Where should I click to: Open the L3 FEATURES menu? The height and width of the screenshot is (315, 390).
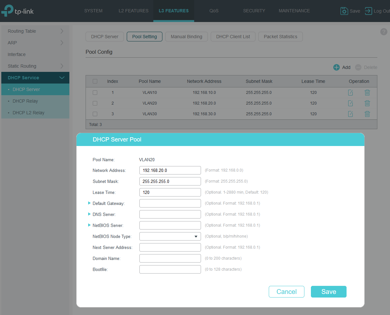[x=174, y=11]
